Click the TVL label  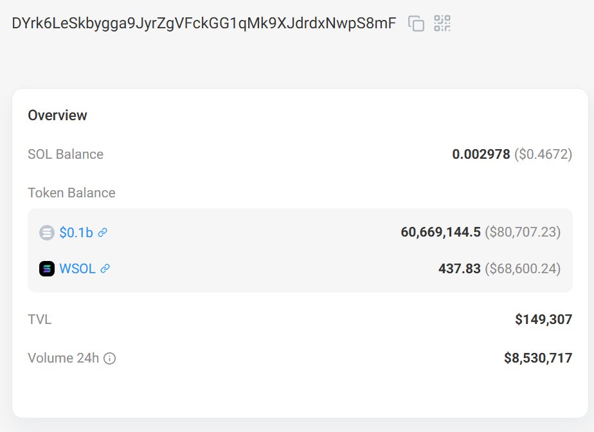pos(40,319)
